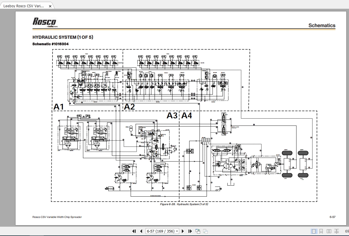Select the Leeboy Rosco CSV document tab
The image size is (349, 236).
click(x=24, y=6)
